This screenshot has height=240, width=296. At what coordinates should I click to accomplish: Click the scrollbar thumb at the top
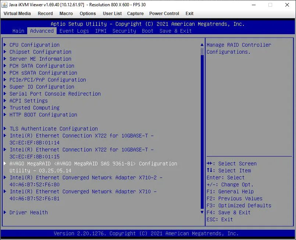click(202, 51)
